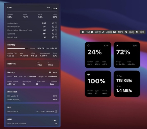Terminate WindowServer using its X icon
147x129 pixels.
[56, 27]
